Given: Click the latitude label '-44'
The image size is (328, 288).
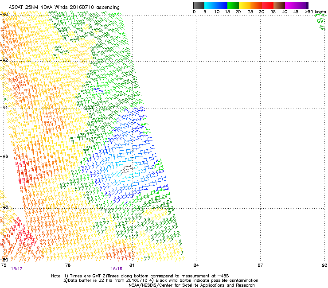Looking at the screenshot, I should click(x=4, y=108).
